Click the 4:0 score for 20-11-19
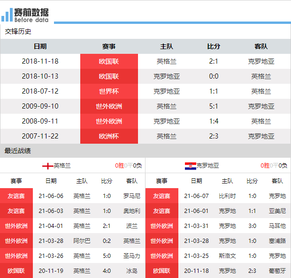Image resolution: width=291 pixels, height=278 pixels. (107, 271)
